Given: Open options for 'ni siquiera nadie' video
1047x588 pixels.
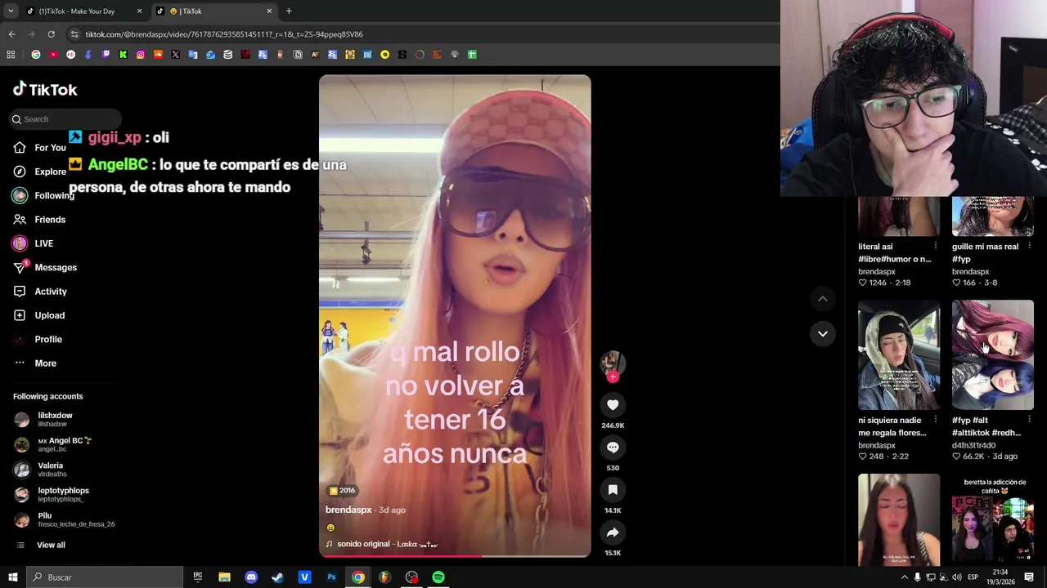Looking at the screenshot, I should [x=936, y=420].
